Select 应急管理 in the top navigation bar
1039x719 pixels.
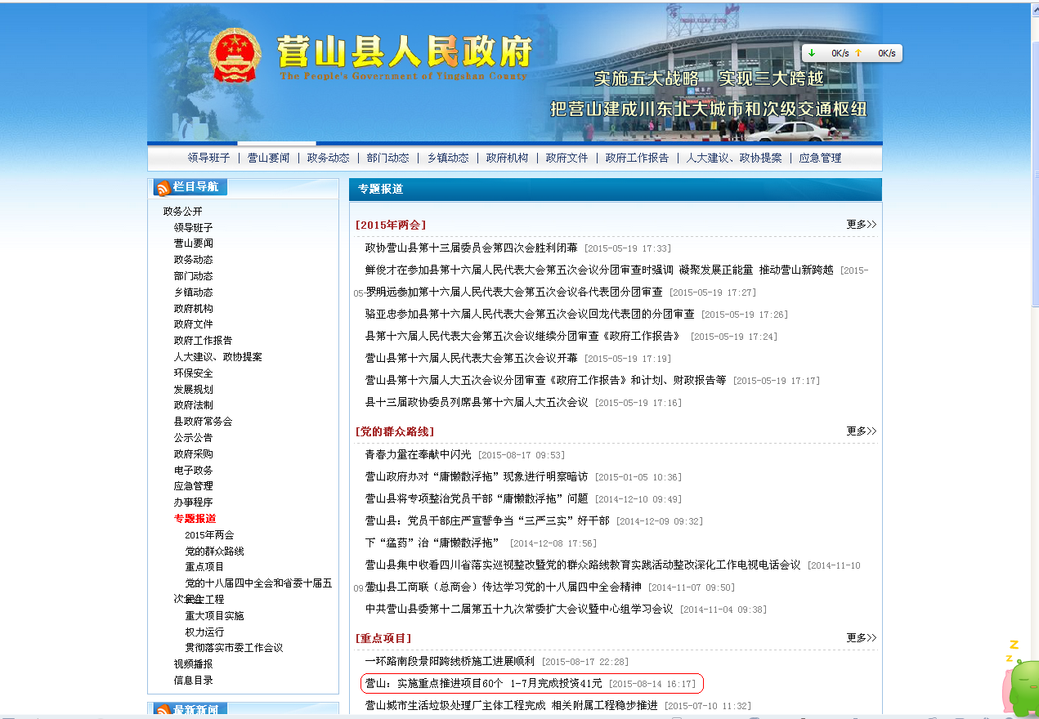click(820, 159)
